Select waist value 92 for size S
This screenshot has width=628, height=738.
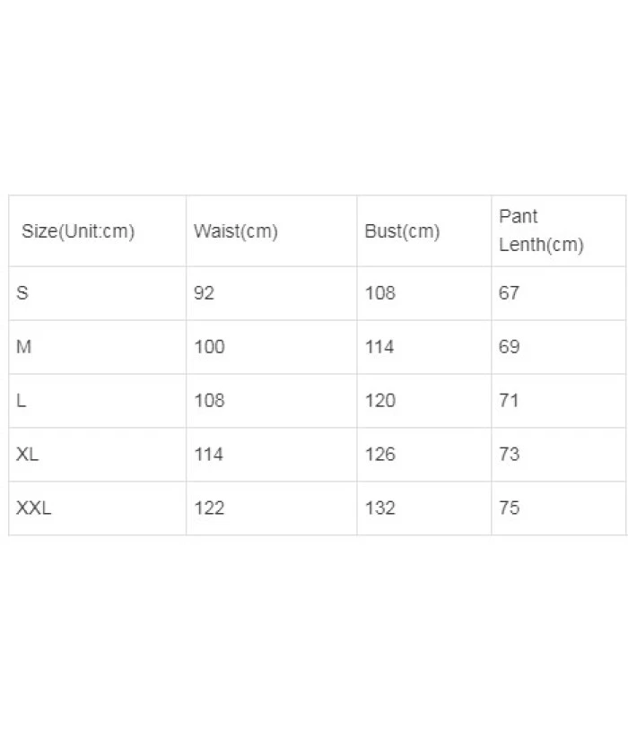[x=205, y=293]
